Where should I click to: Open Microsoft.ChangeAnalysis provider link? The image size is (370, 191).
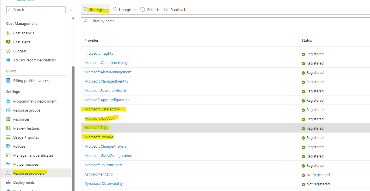(x=105, y=146)
